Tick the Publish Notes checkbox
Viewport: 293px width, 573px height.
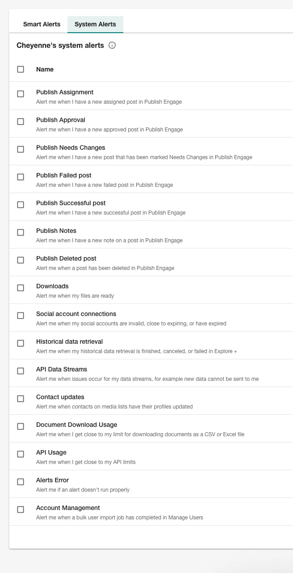tap(21, 232)
